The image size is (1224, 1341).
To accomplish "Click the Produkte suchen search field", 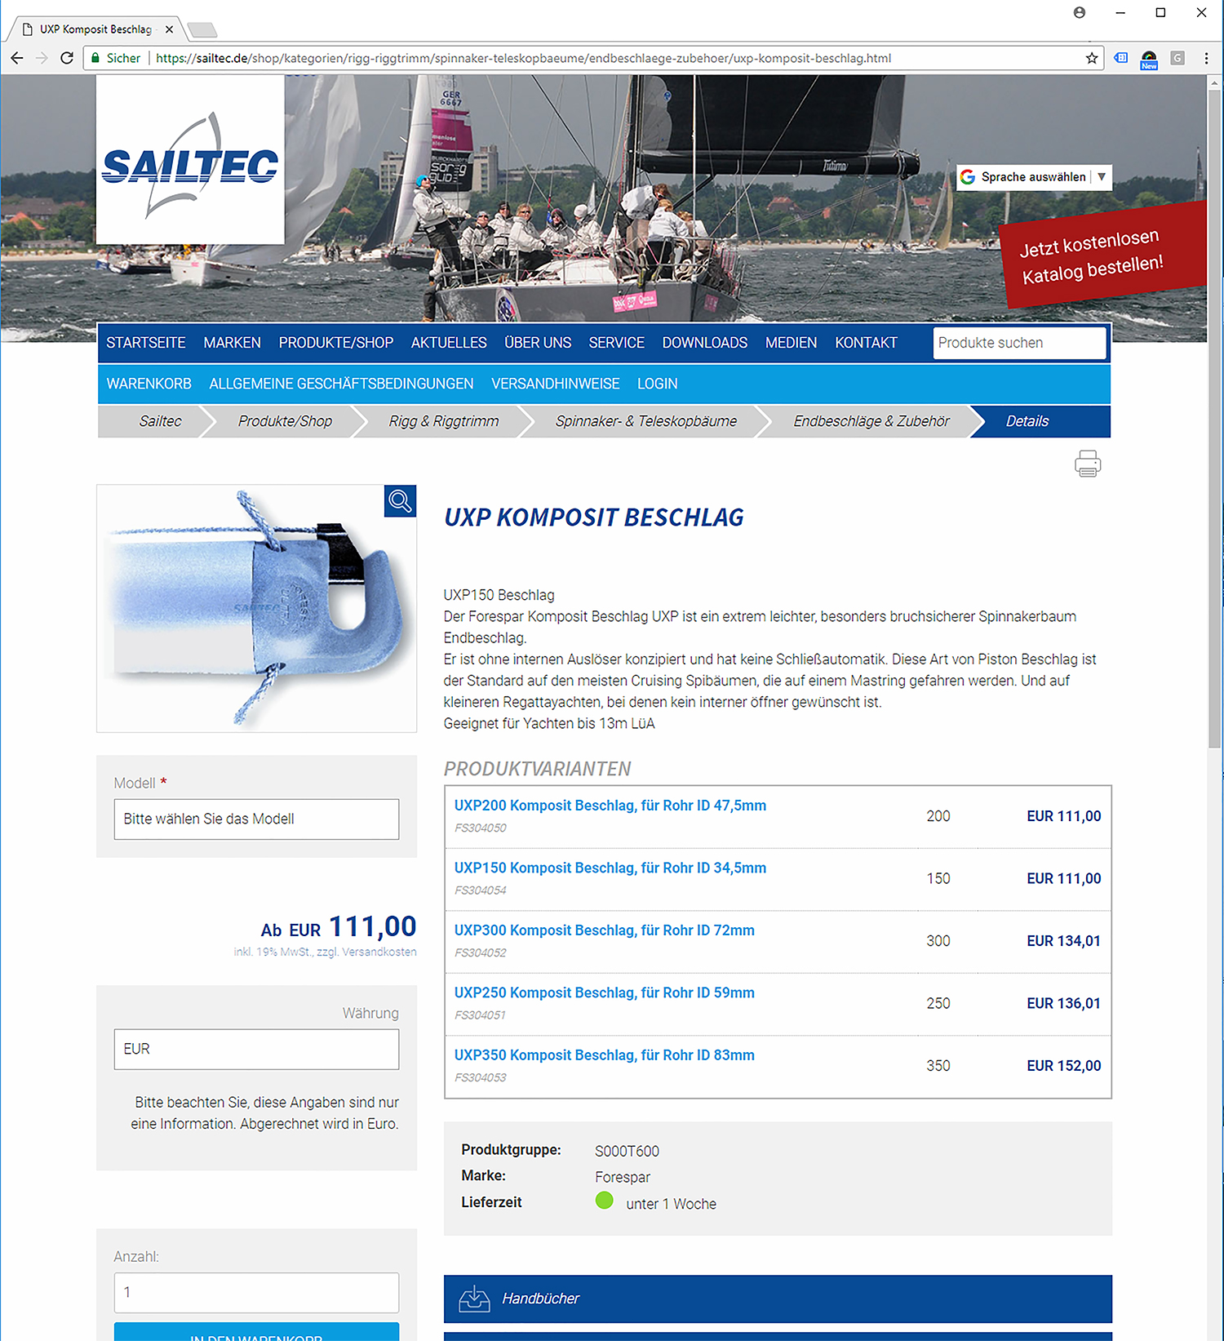I will 1018,343.
